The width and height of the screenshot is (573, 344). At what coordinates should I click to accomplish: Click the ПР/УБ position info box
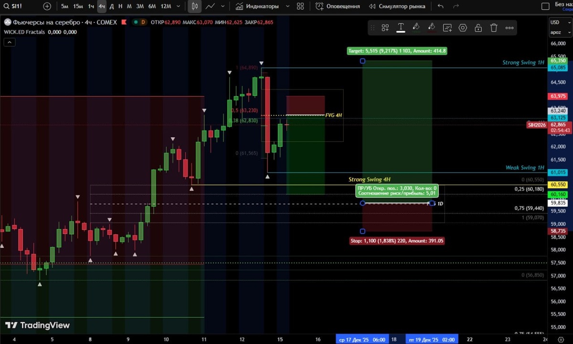click(x=397, y=191)
